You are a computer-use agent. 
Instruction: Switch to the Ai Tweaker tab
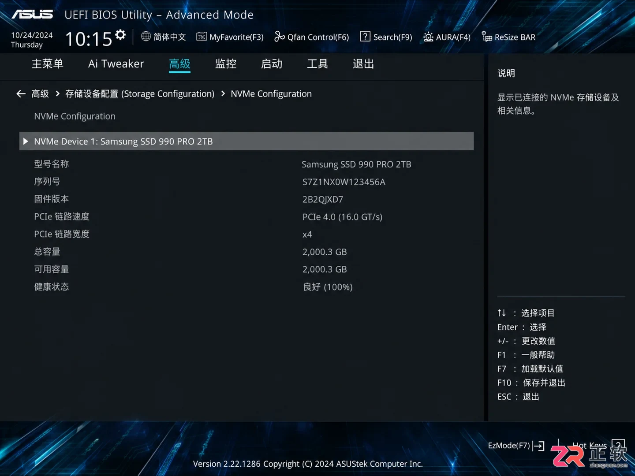(x=116, y=64)
